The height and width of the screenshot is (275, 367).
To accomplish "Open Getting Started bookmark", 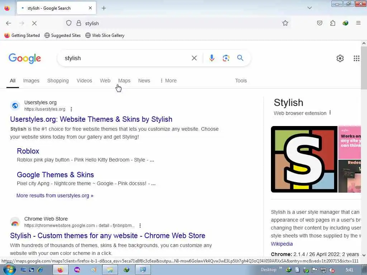I will tap(22, 35).
